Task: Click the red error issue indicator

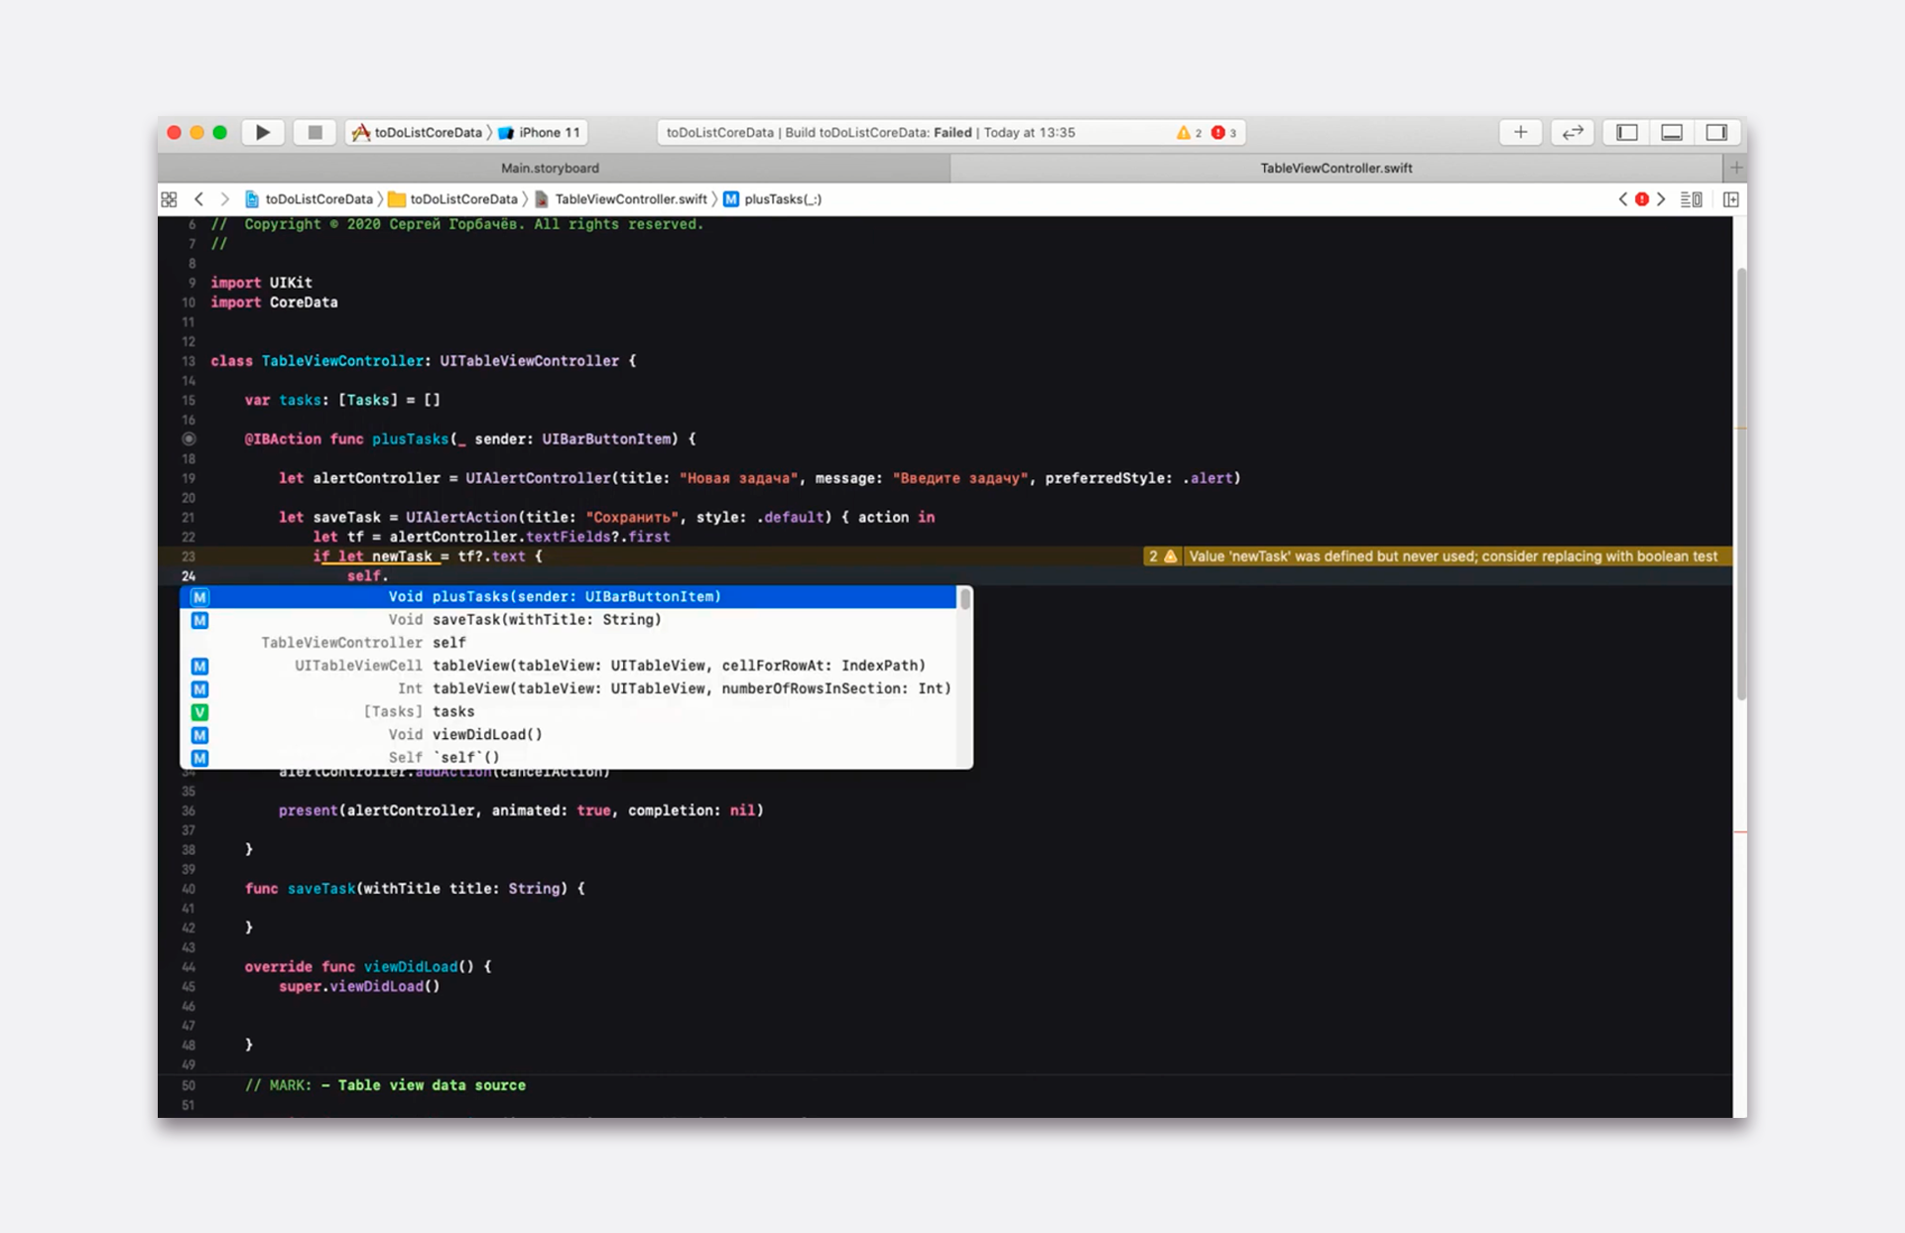Action: click(x=1642, y=199)
